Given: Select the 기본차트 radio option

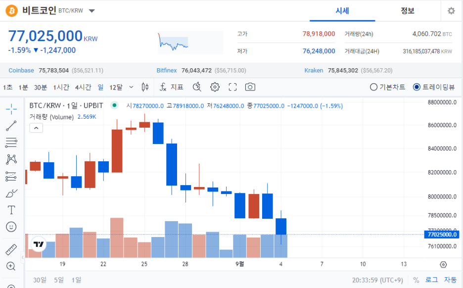Looking at the screenshot, I should pos(387,87).
